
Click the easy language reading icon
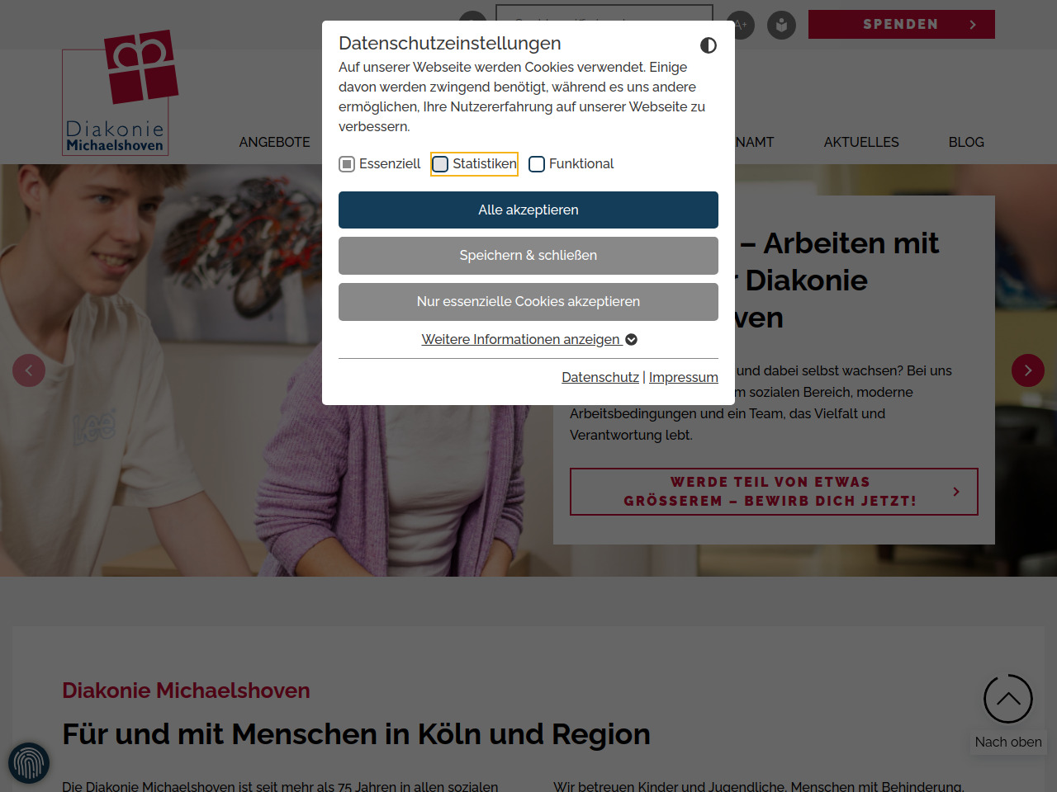[x=781, y=25]
